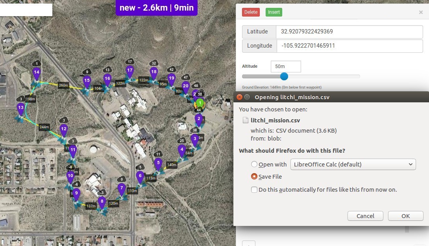Select the Save File option

254,177
